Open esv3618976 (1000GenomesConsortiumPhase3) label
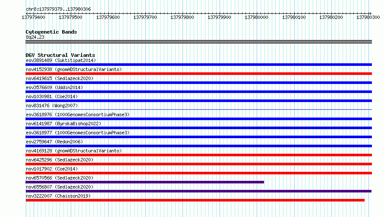Screen dimensions: 384x217 78,115
